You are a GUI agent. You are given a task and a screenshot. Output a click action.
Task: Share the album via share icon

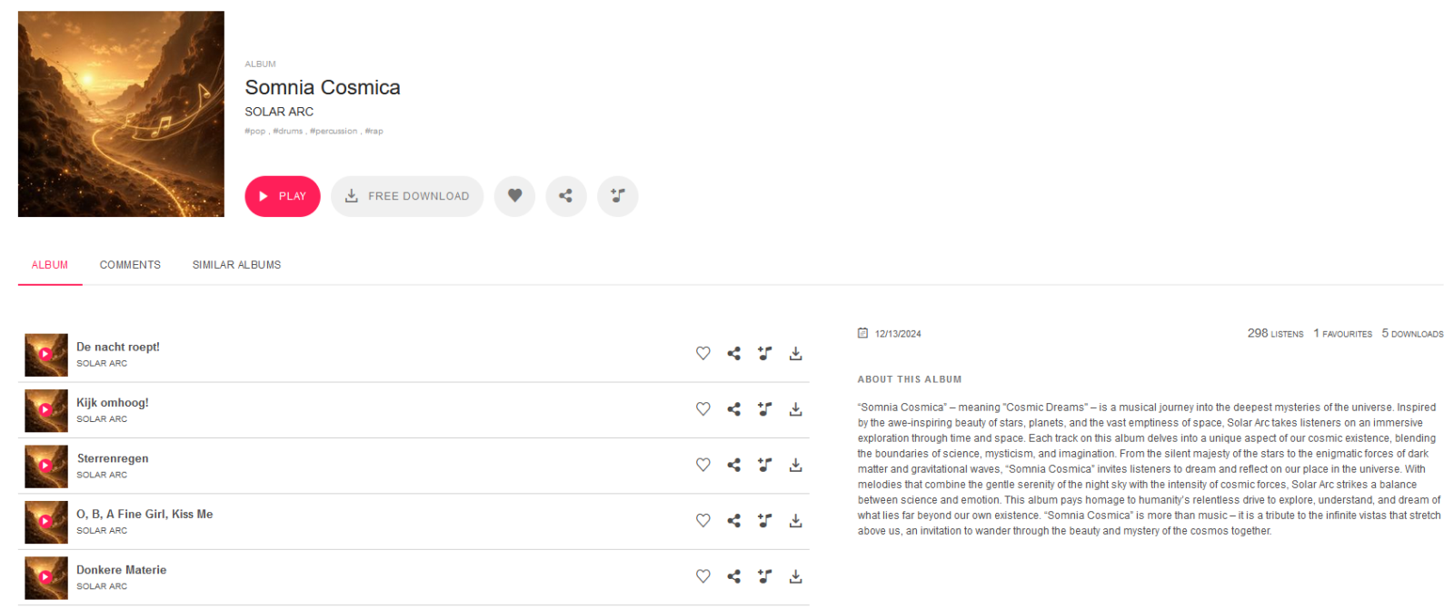565,196
